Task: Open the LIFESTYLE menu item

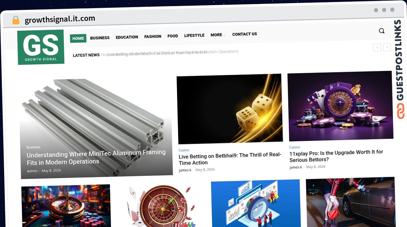Action: click(x=194, y=35)
